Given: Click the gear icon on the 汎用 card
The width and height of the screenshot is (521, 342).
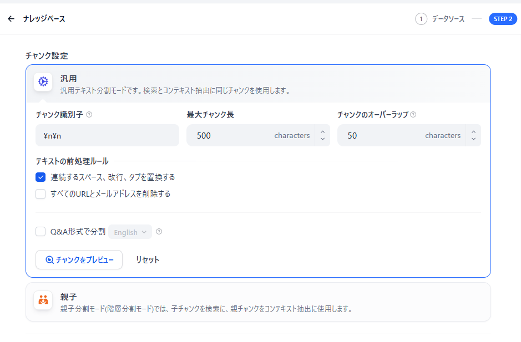Looking at the screenshot, I should pos(43,81).
